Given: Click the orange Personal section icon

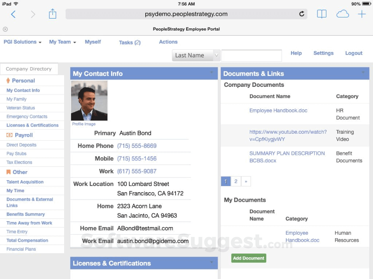Looking at the screenshot, I should point(8,81).
